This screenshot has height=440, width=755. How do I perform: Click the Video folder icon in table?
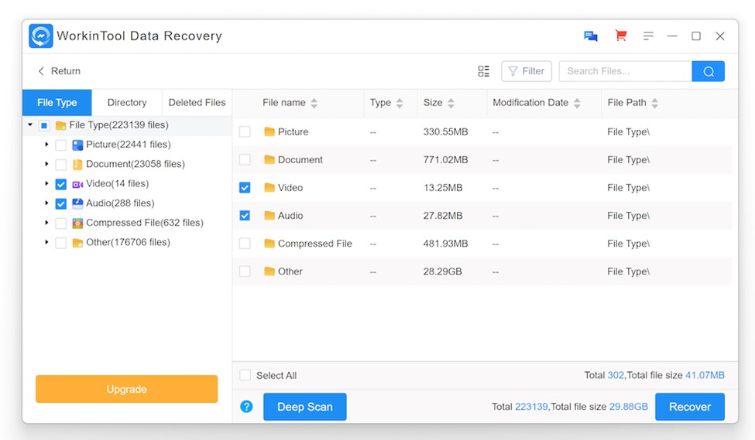tap(269, 188)
